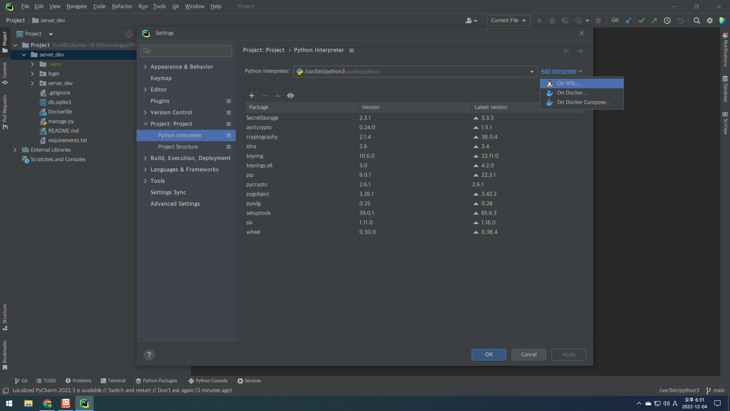The height and width of the screenshot is (411, 730).
Task: Open the TODO tool window
Action: pyautogui.click(x=46, y=381)
